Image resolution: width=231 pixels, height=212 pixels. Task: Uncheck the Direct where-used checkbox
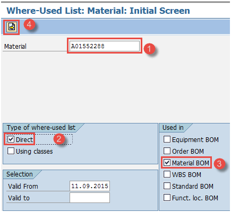[11, 139]
